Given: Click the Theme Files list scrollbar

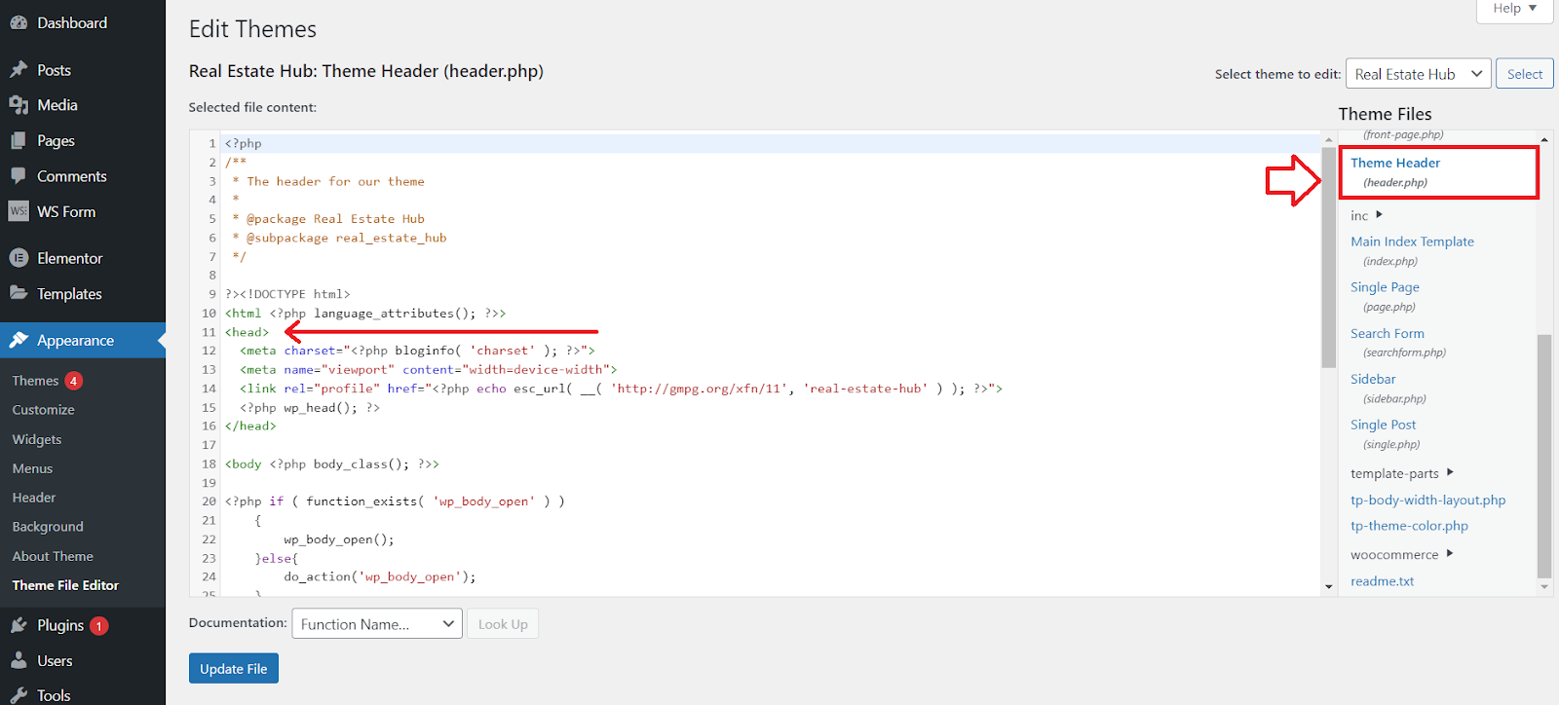Looking at the screenshot, I should point(1543,456).
